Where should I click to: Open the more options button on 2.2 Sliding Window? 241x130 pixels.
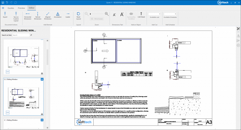click(8, 113)
